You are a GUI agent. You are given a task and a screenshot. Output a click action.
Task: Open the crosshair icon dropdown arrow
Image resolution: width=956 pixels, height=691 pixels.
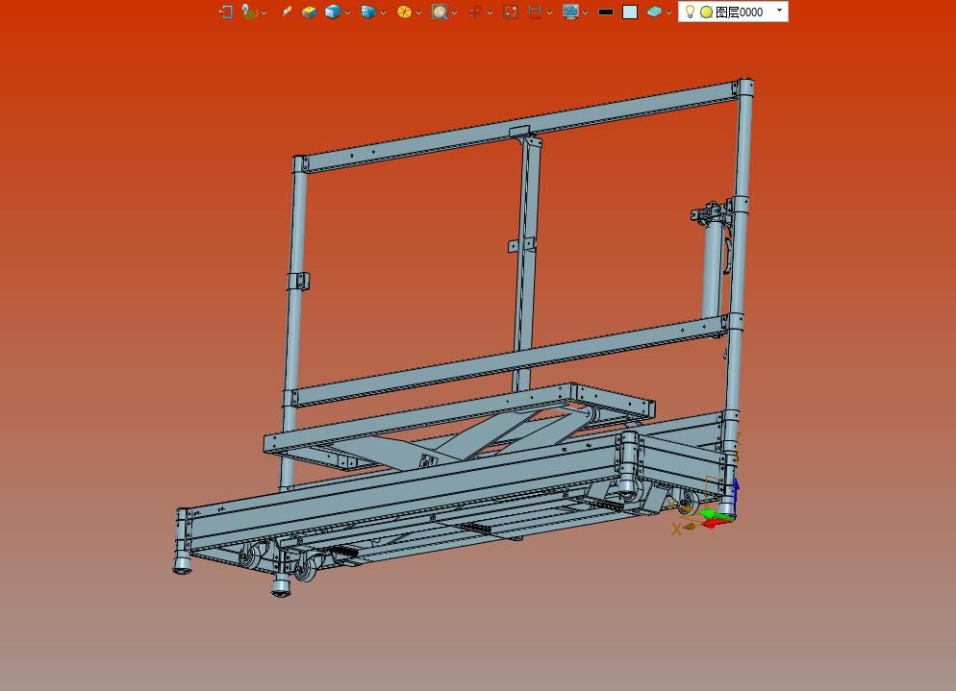click(490, 12)
